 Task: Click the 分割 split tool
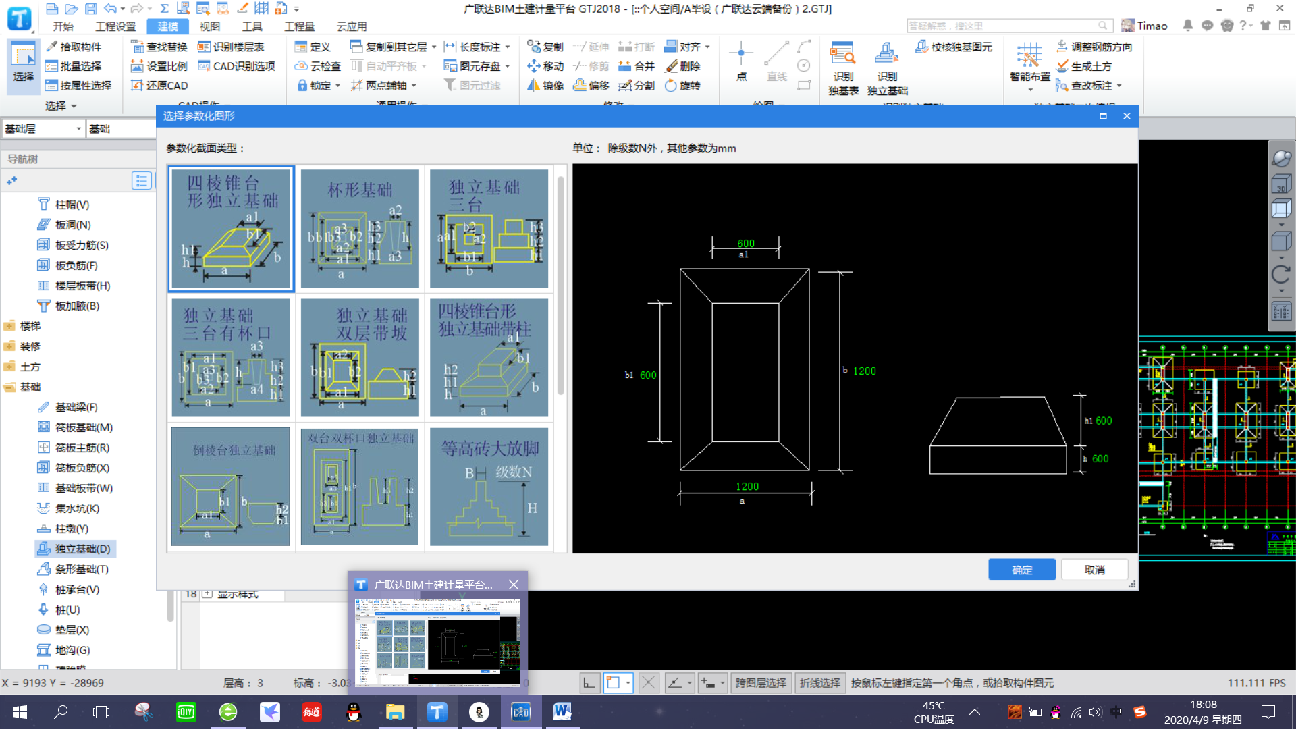tap(637, 86)
